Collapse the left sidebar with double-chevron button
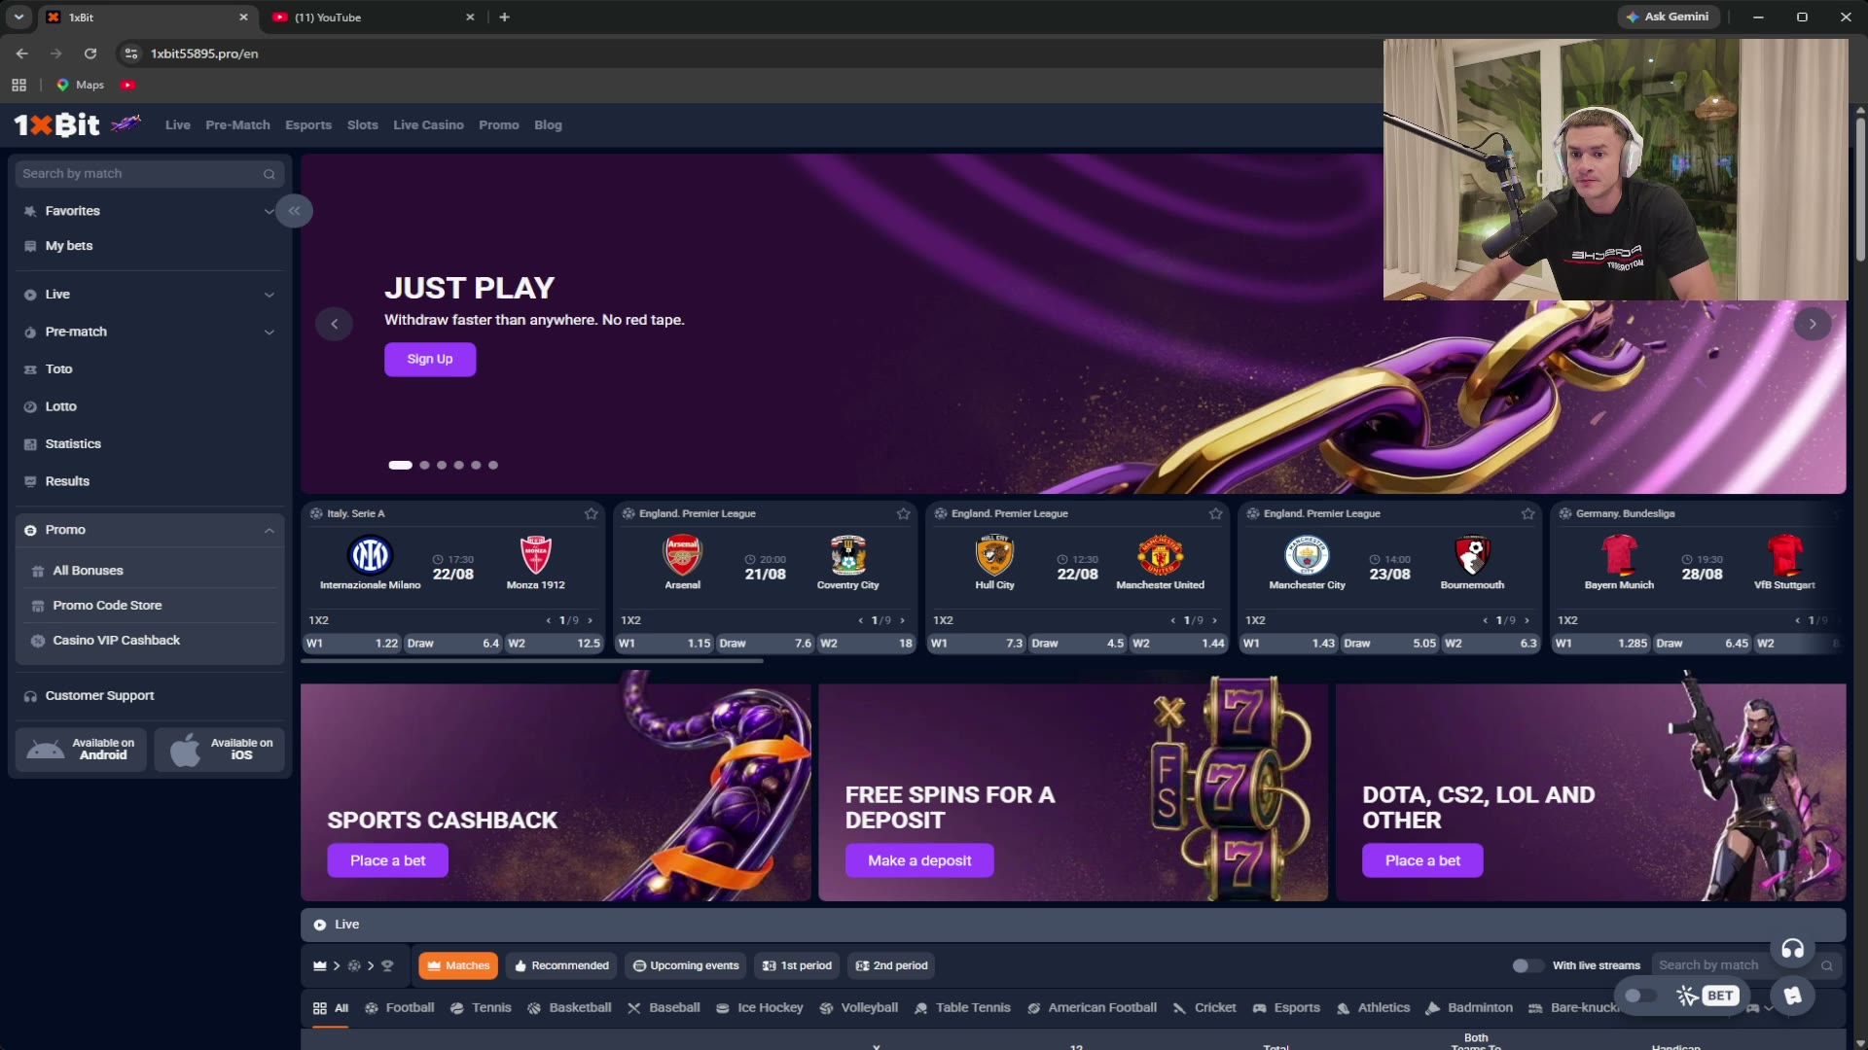 294,211
